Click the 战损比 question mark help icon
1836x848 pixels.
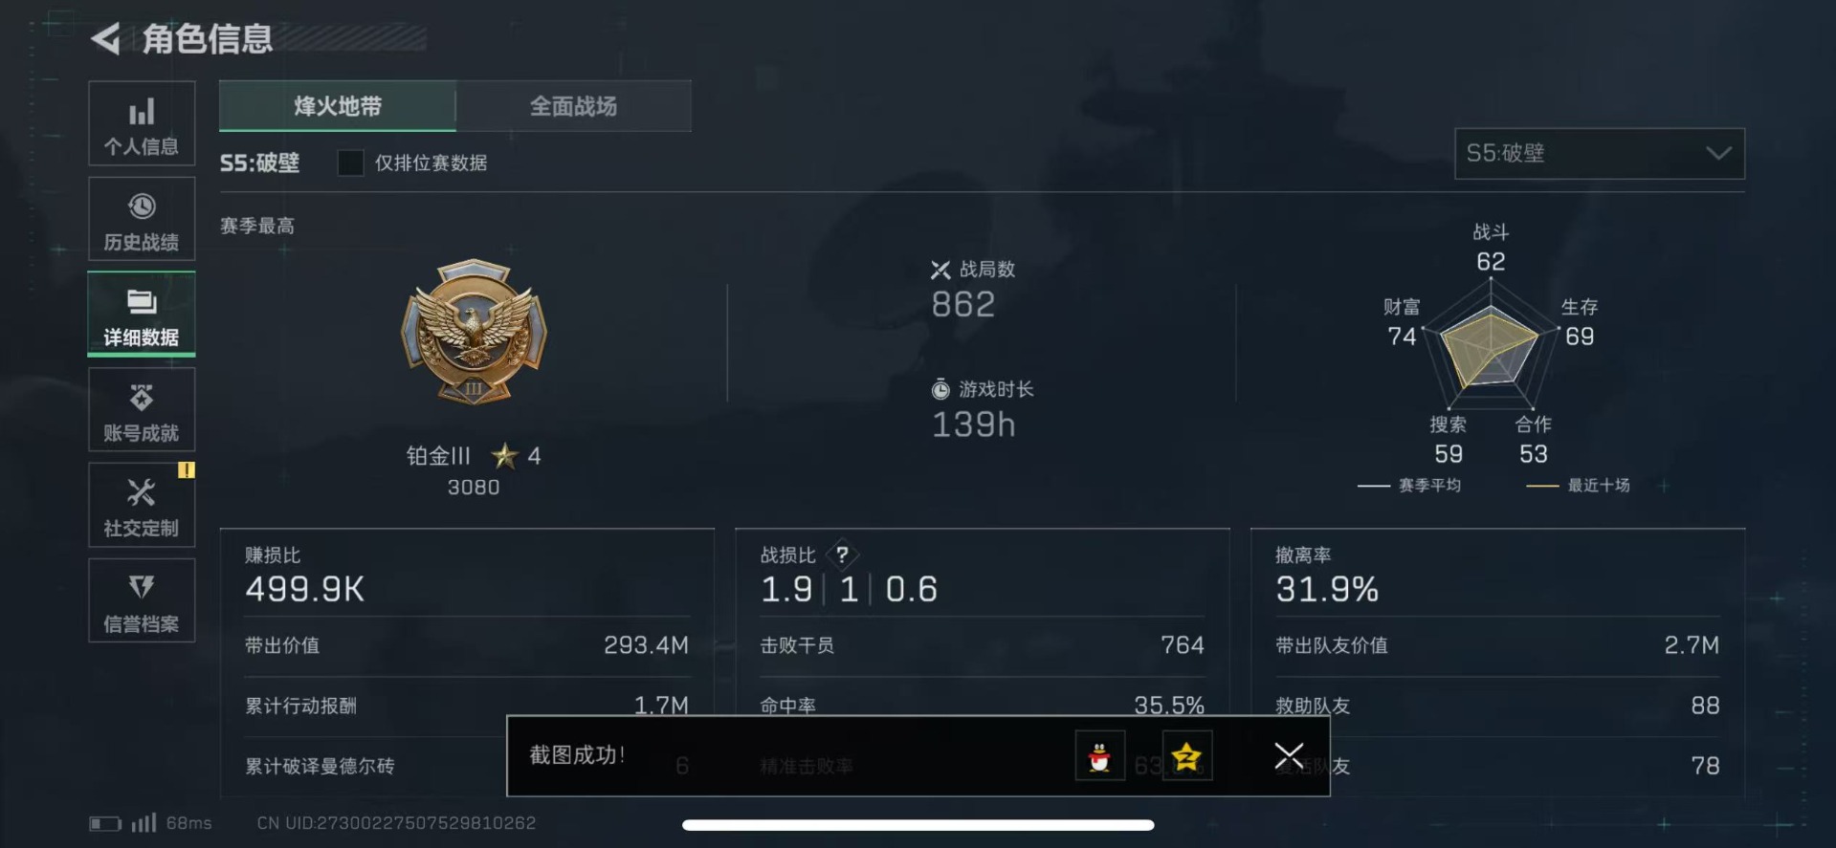[x=842, y=554]
